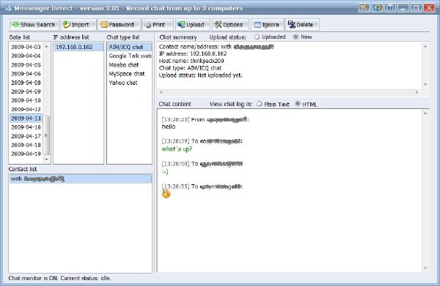Open the Options dialog

[x=230, y=25]
